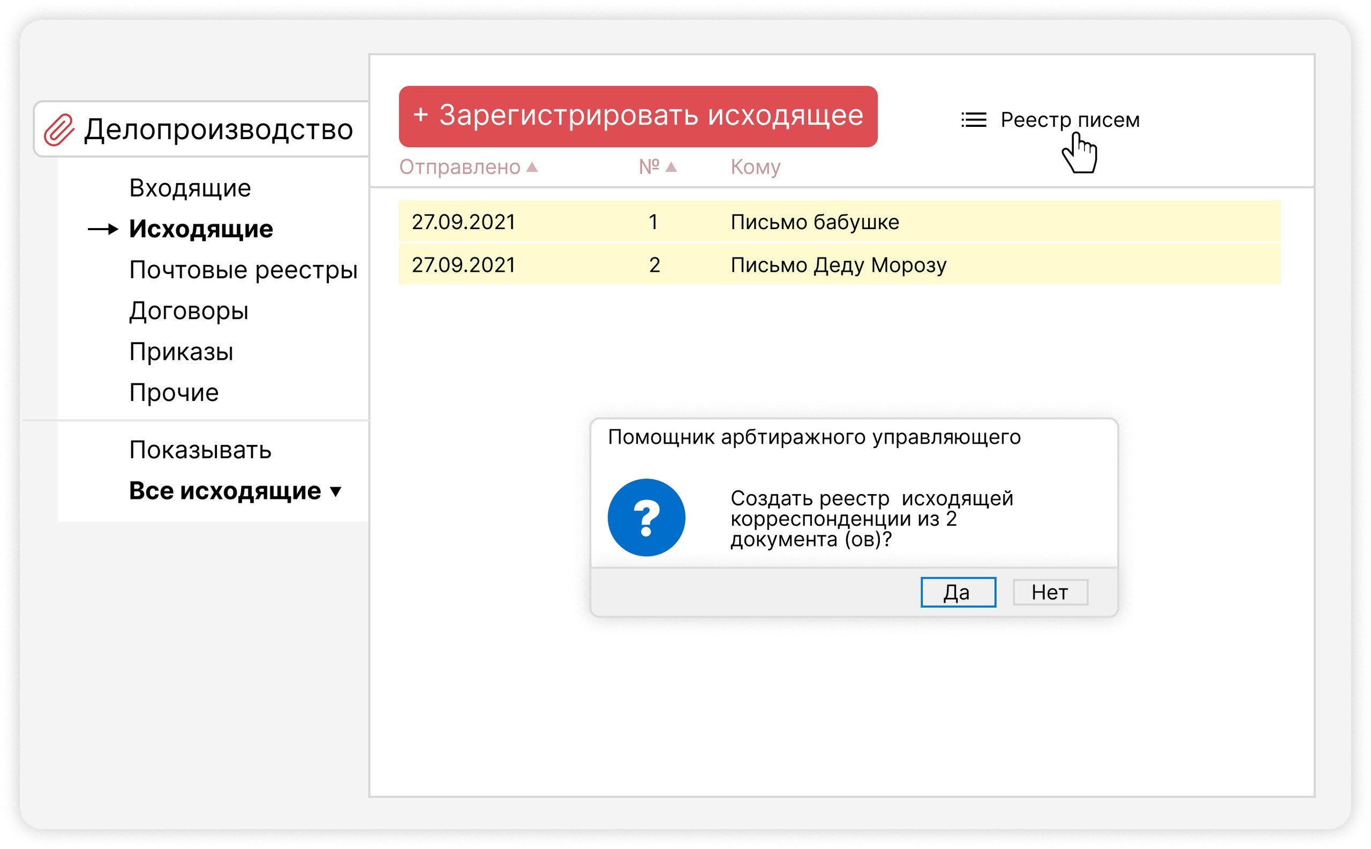Click the Делопроизводство header tab
The height and width of the screenshot is (849, 1371).
218,130
